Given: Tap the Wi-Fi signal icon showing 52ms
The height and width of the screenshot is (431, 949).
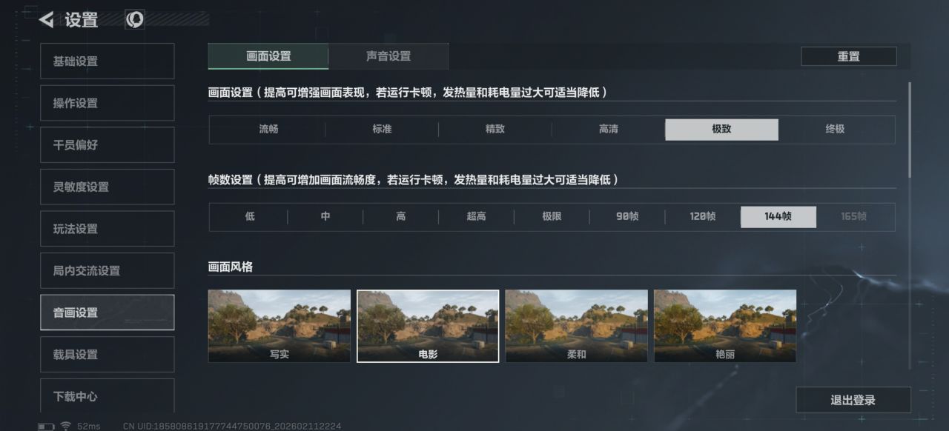Looking at the screenshot, I should pos(66,426).
